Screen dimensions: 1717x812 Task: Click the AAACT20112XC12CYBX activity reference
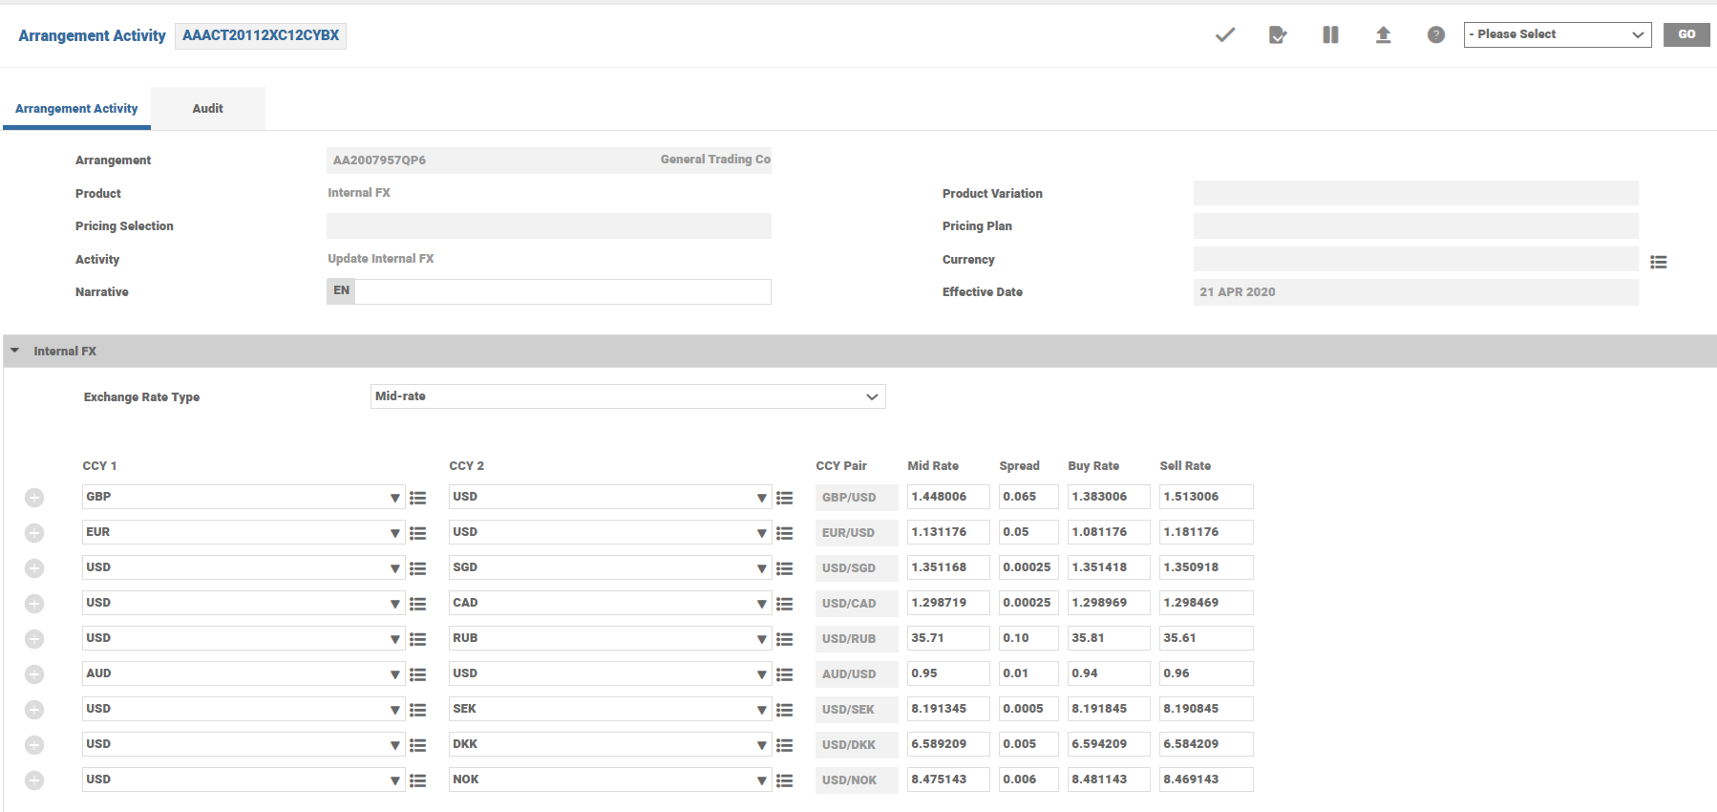[261, 35]
